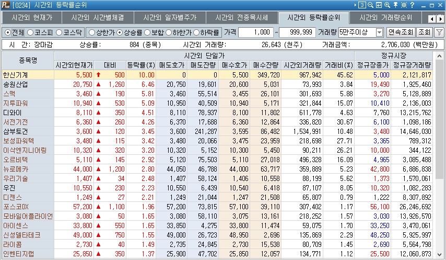Select the 지투파워 stock name
The image size is (446, 260).
click(15, 103)
